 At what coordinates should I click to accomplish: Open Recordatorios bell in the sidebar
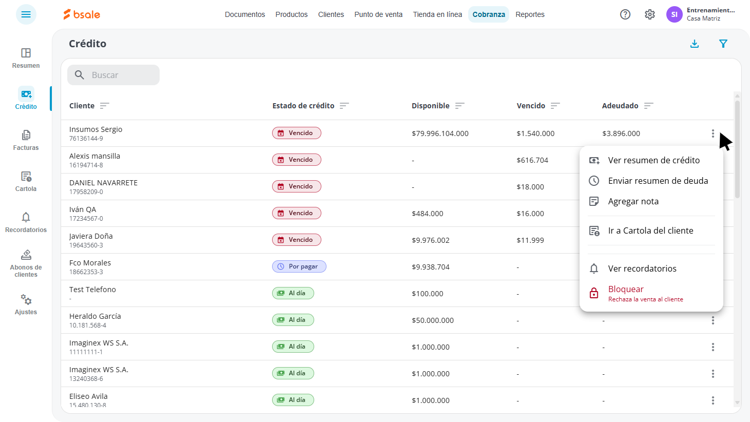[26, 222]
